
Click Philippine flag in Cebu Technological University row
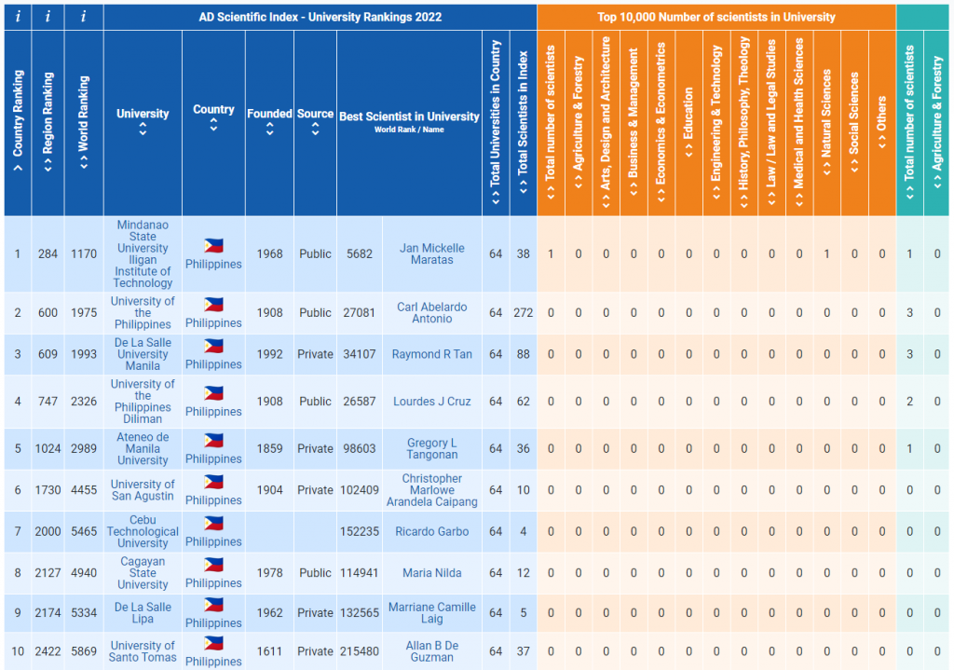coord(213,524)
